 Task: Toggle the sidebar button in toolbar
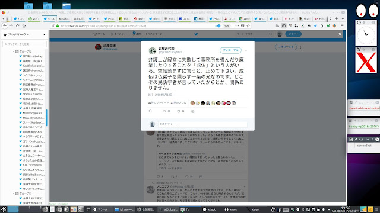[284, 26]
